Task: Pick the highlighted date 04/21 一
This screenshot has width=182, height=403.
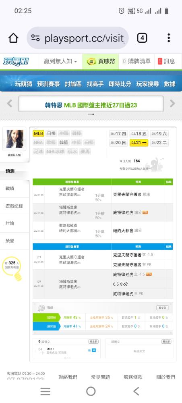Action: (x=139, y=143)
